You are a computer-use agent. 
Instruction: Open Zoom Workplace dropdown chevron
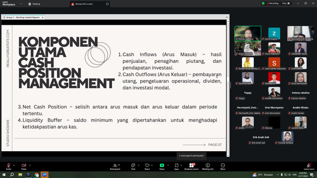[21, 3]
